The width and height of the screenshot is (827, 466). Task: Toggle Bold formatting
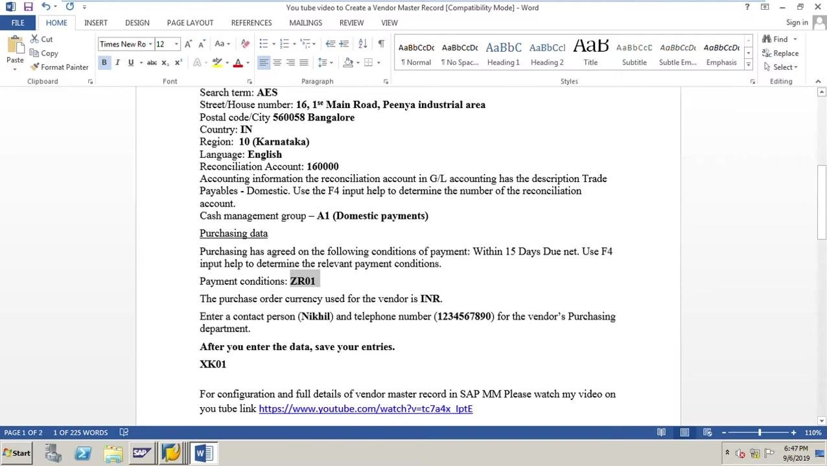coord(104,62)
